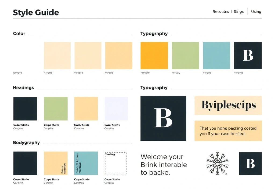Open the "Using" navigation item

pos(256,12)
